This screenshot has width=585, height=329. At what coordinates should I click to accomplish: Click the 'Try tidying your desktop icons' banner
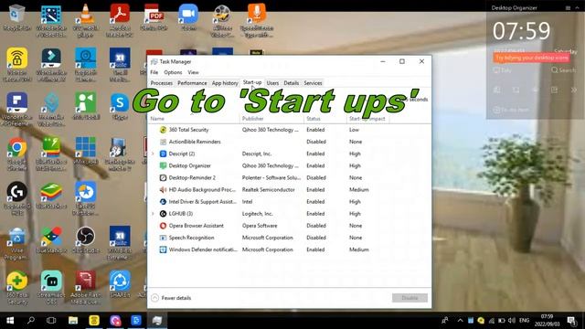point(531,58)
